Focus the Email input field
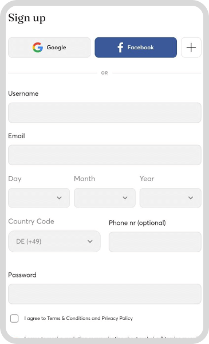 (x=105, y=155)
